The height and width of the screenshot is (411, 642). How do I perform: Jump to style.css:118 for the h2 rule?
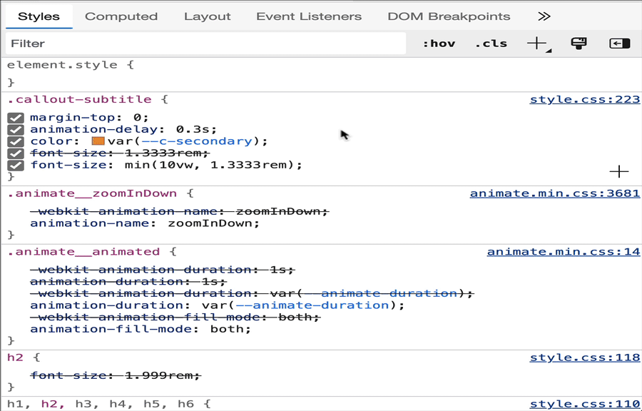tap(584, 357)
